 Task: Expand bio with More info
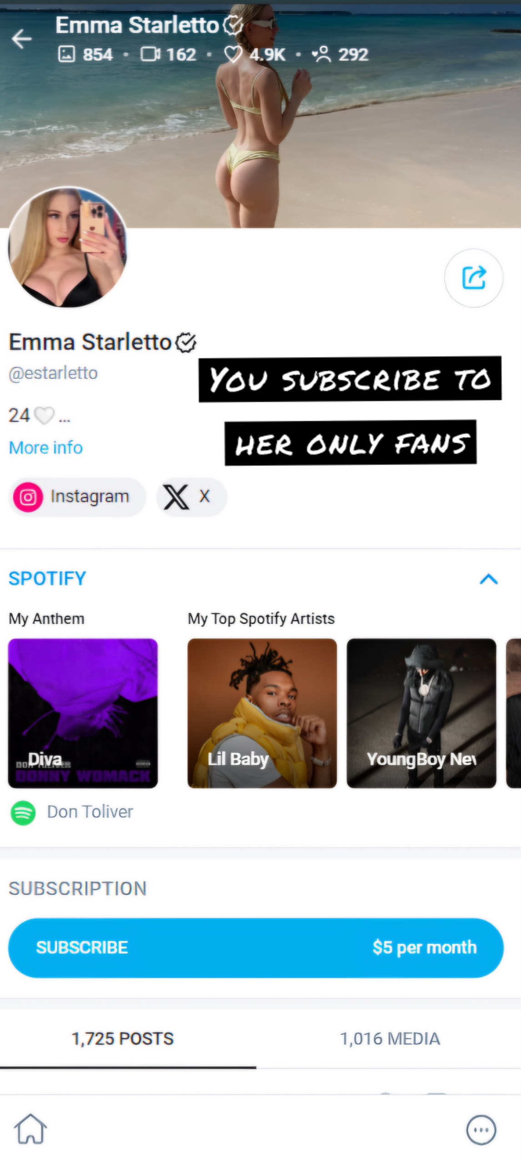click(46, 447)
